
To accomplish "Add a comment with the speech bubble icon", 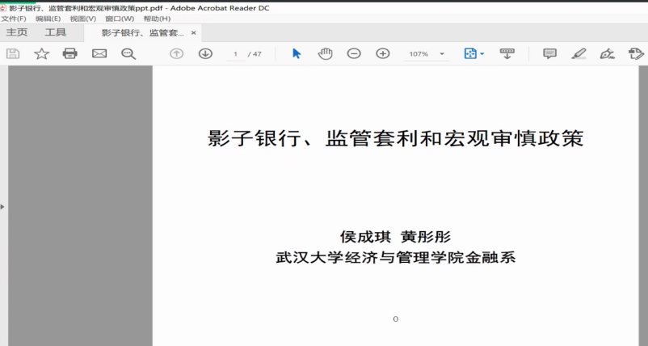I will pyautogui.click(x=549, y=53).
